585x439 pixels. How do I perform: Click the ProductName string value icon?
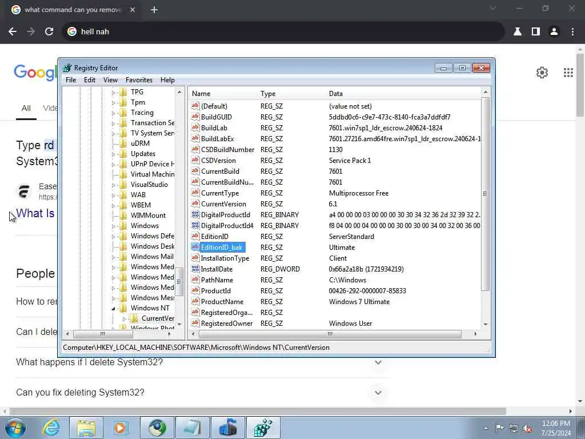click(195, 301)
